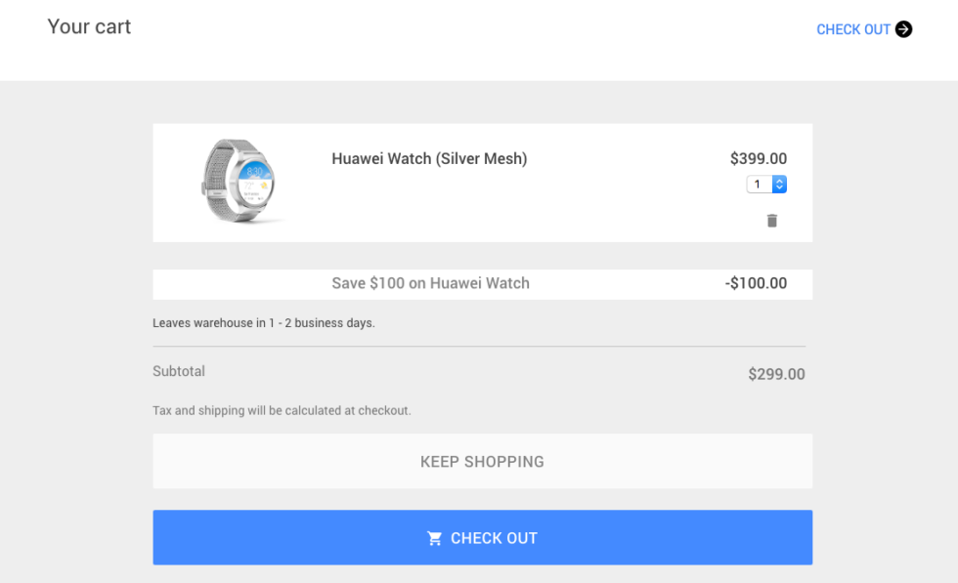
Task: Click the divider line above Subtotal
Action: 479,346
